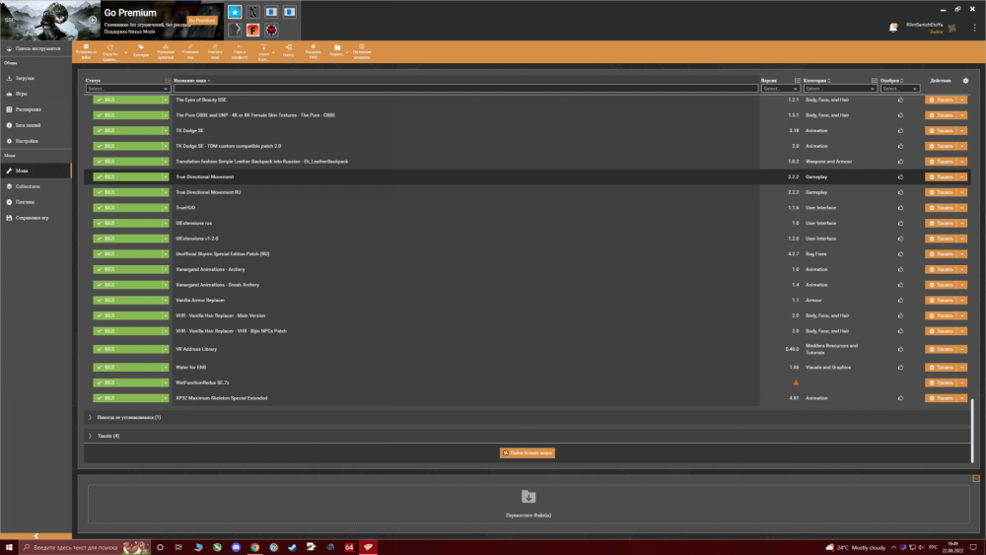Viewport: 986px width, 555px height.
Task: Click the FNIS settings toolbar icon
Action: click(x=314, y=51)
